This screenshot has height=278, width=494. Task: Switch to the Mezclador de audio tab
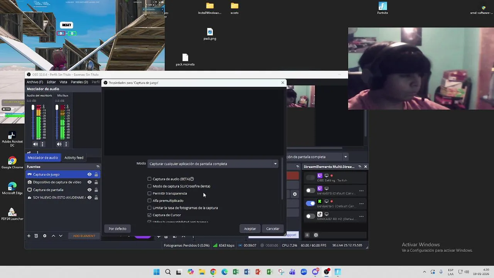click(43, 158)
